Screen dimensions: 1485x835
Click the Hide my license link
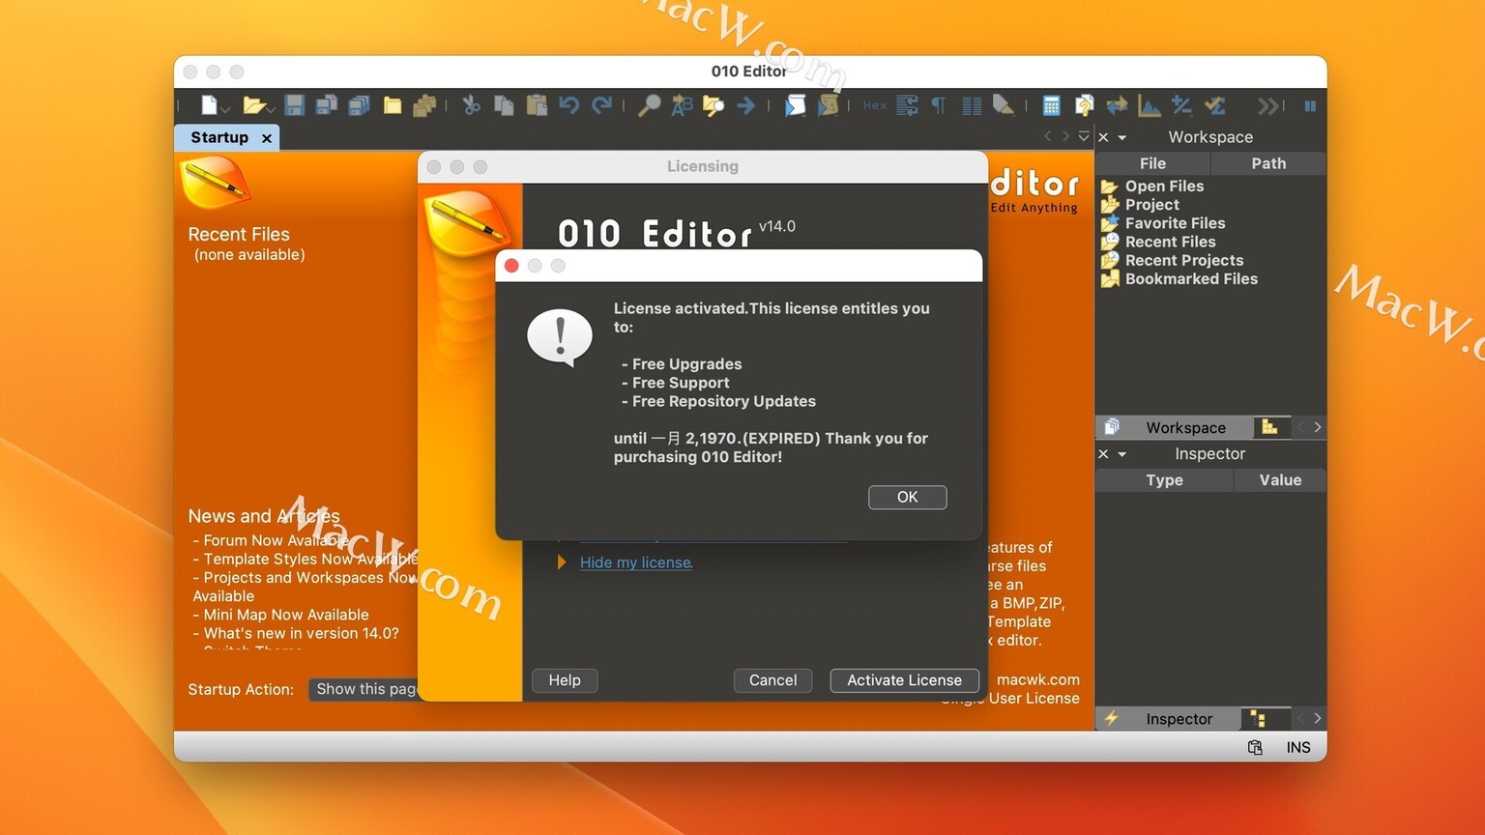coord(636,562)
